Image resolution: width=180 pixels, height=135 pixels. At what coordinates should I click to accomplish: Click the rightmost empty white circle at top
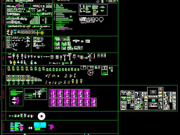101,19
